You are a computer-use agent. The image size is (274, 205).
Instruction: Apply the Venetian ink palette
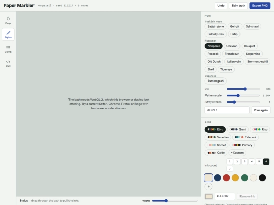[218, 137]
